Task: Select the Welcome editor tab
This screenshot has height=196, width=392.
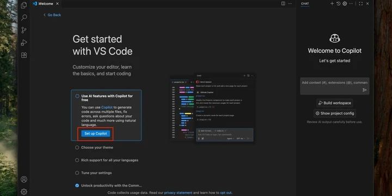Action: 46,3
